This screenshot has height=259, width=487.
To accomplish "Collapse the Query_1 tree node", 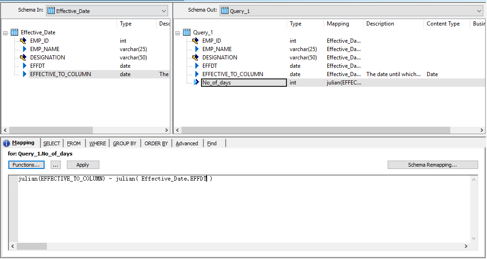I will tap(178, 32).
